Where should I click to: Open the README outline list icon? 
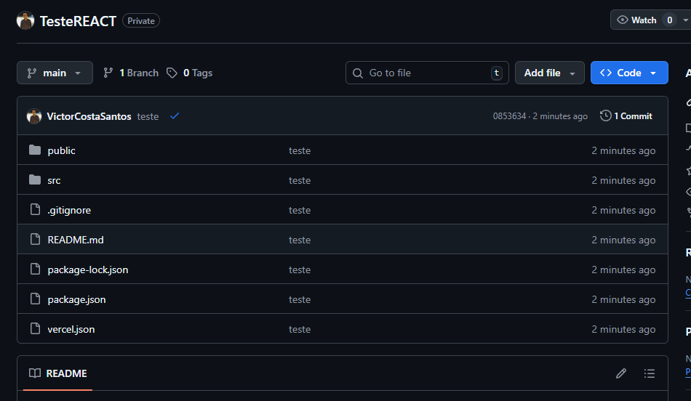pyautogui.click(x=650, y=373)
